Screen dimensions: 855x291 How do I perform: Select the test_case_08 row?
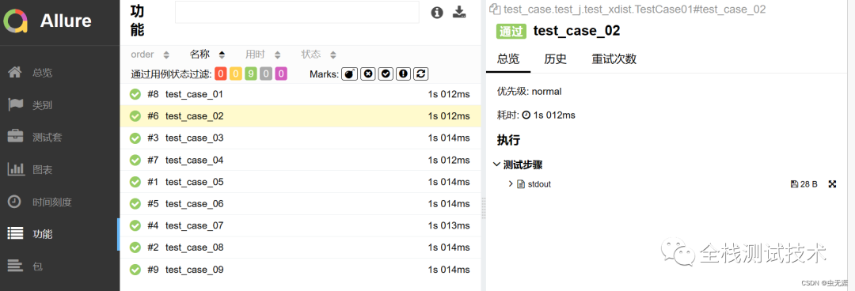300,248
